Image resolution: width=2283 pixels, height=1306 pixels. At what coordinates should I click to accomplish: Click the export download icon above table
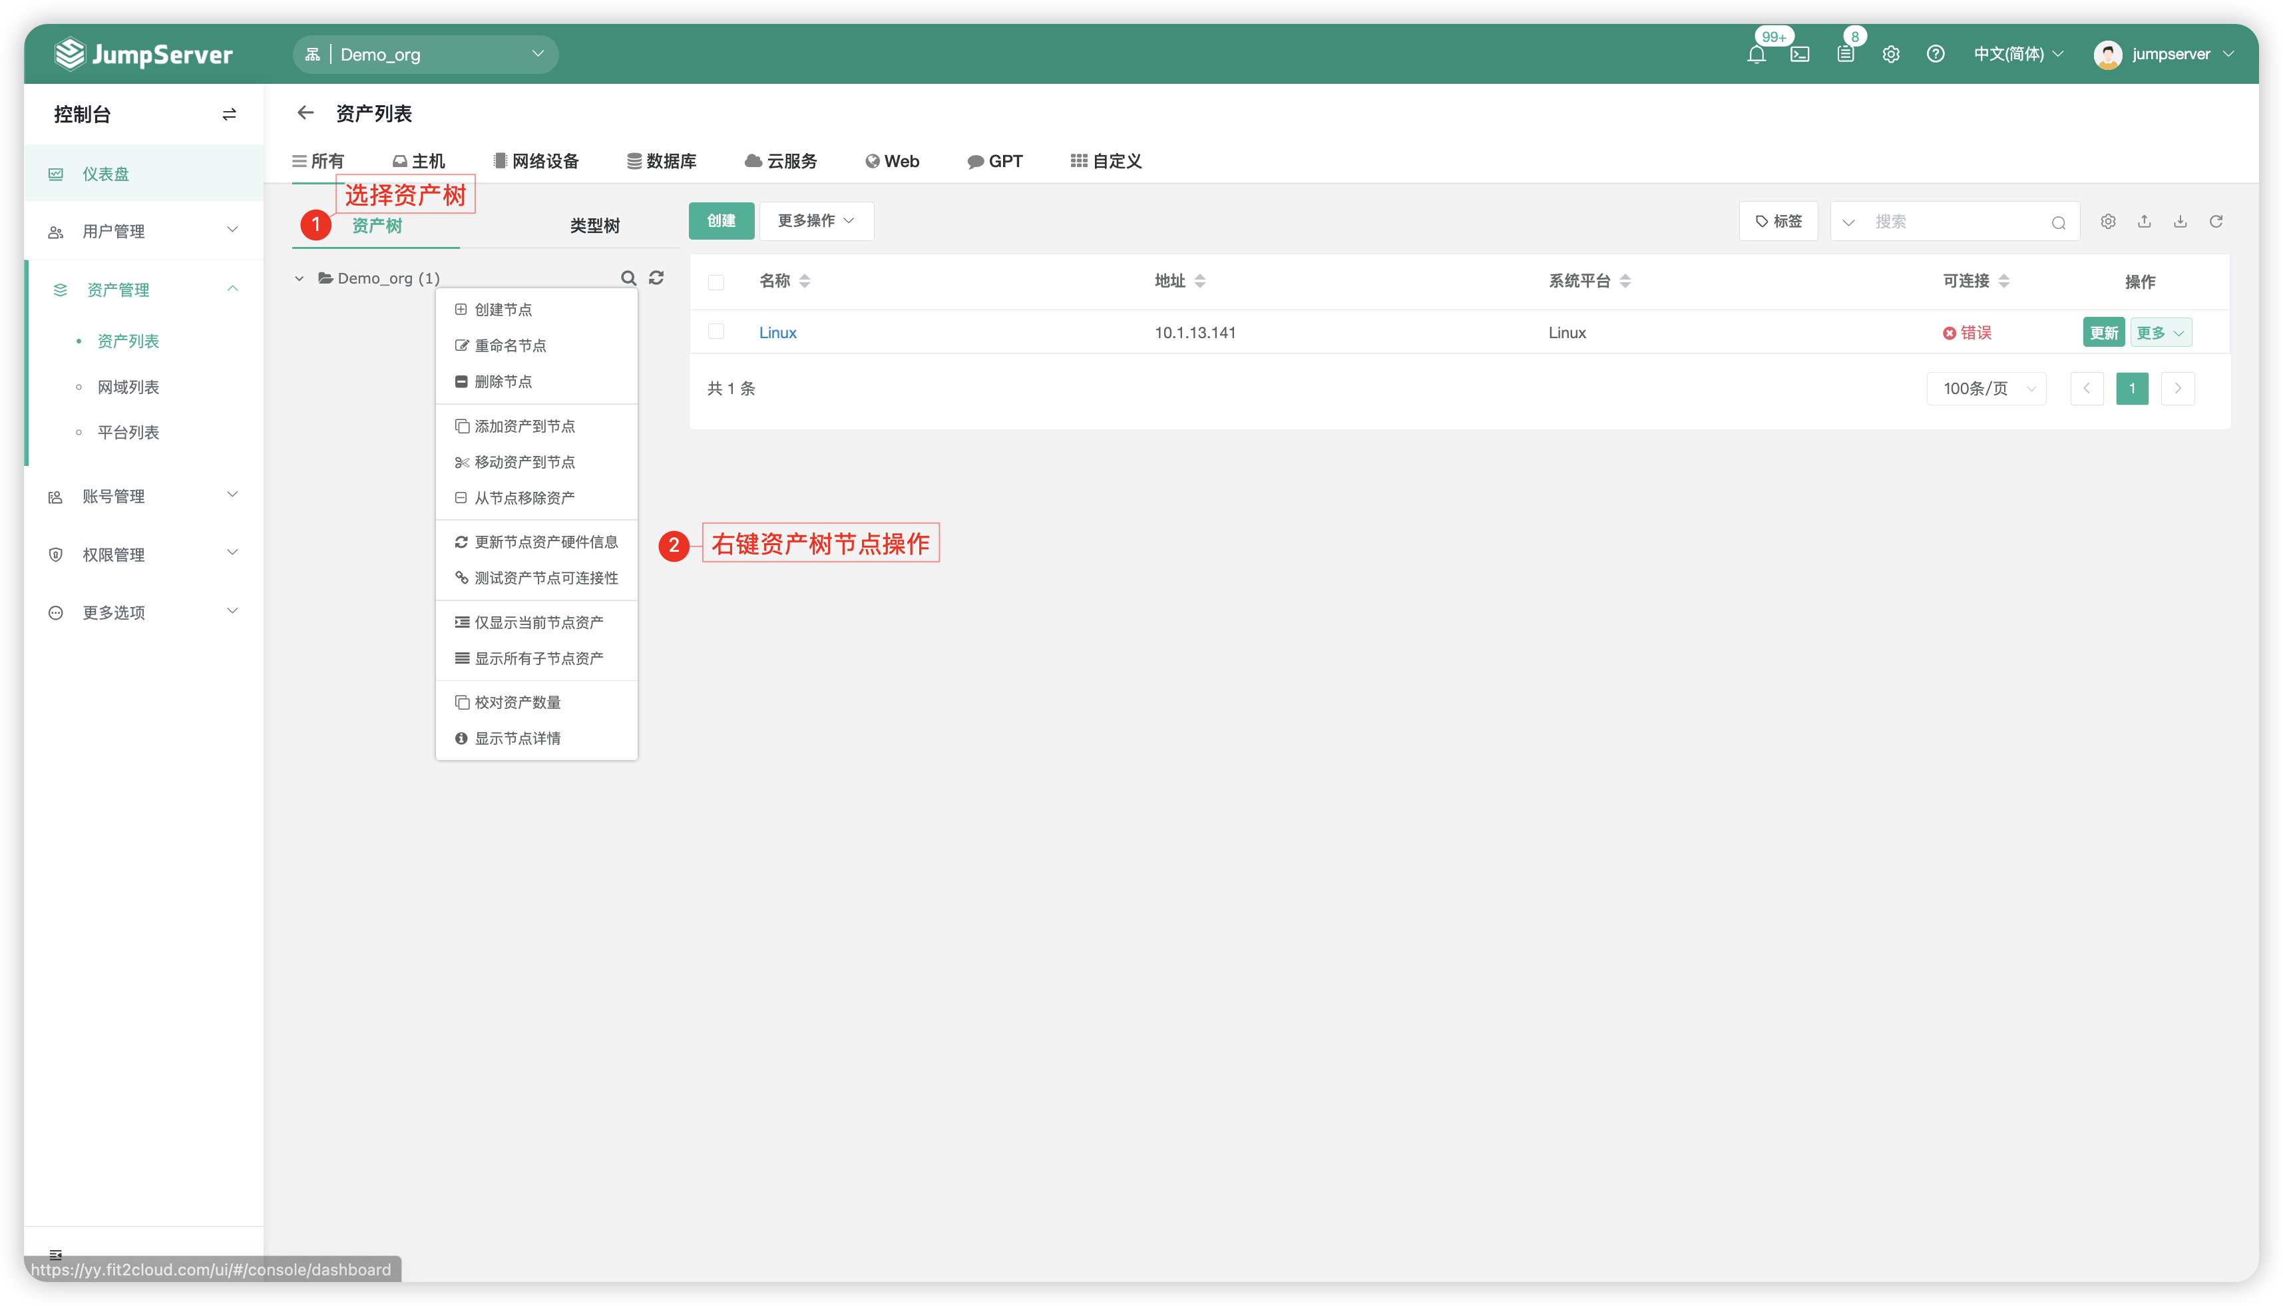2180,222
